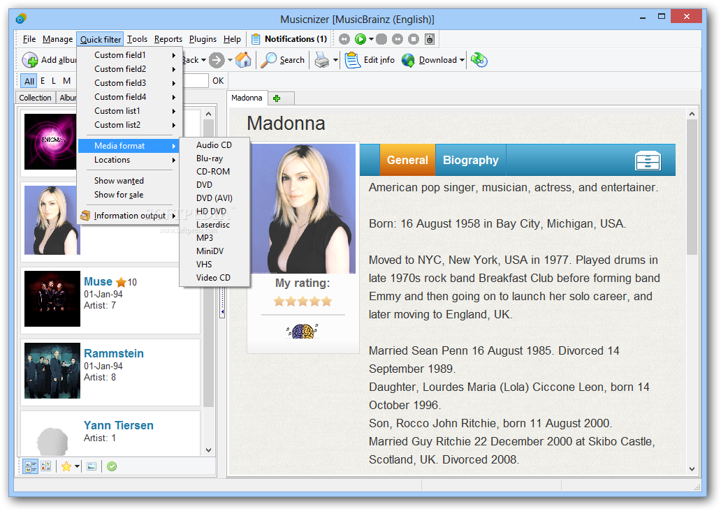The image size is (721, 511).
Task: Click the green Play button
Action: [x=360, y=39]
